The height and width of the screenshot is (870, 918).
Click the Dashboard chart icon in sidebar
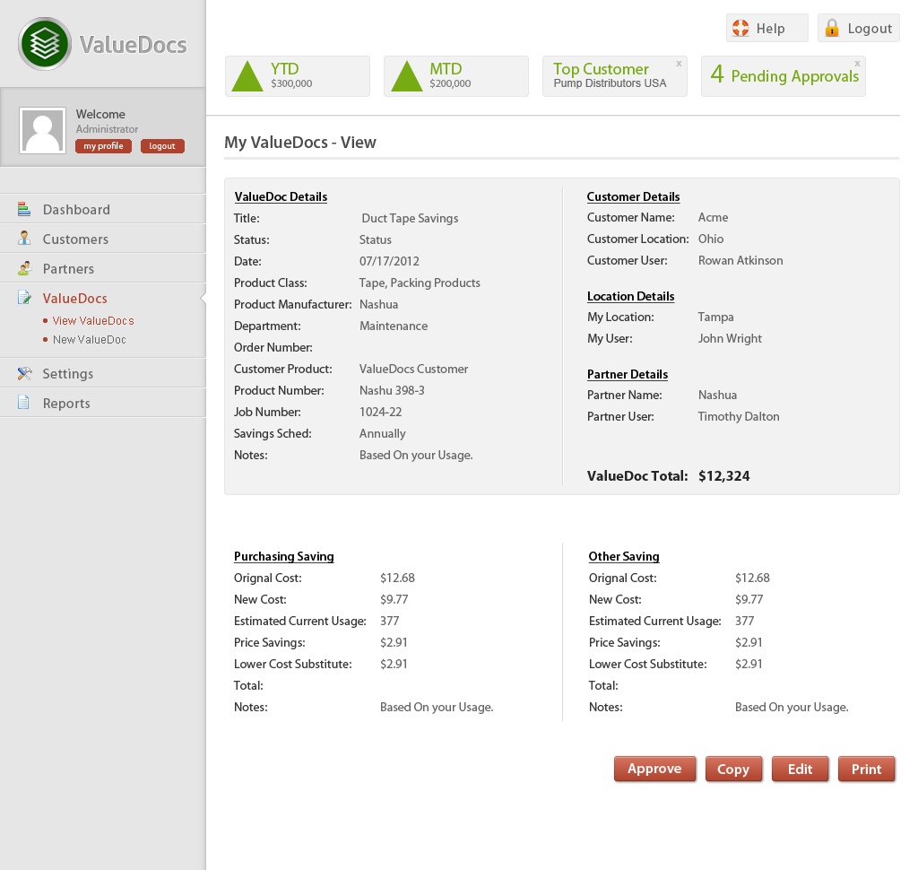point(24,210)
